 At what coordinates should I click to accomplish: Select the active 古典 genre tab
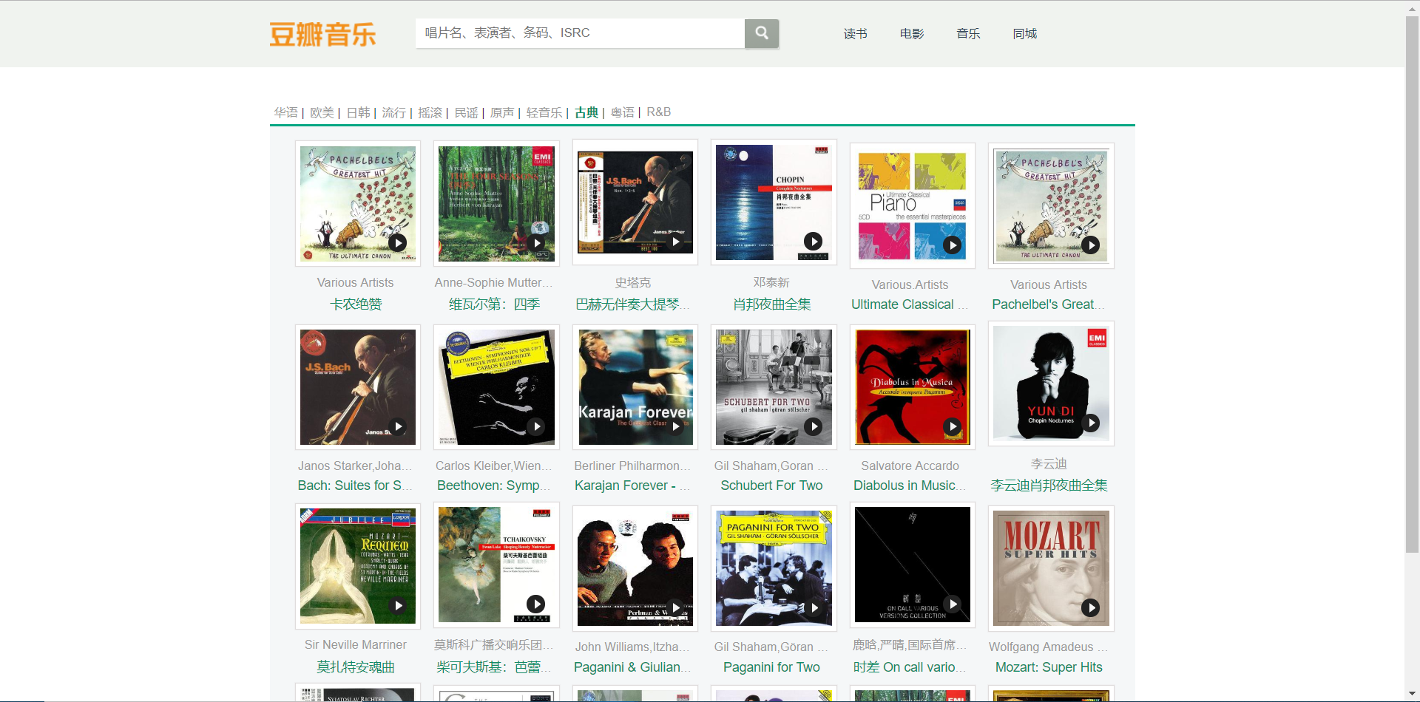(586, 112)
